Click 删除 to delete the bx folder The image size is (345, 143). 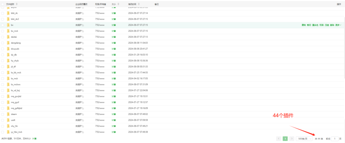[x=332, y=25]
